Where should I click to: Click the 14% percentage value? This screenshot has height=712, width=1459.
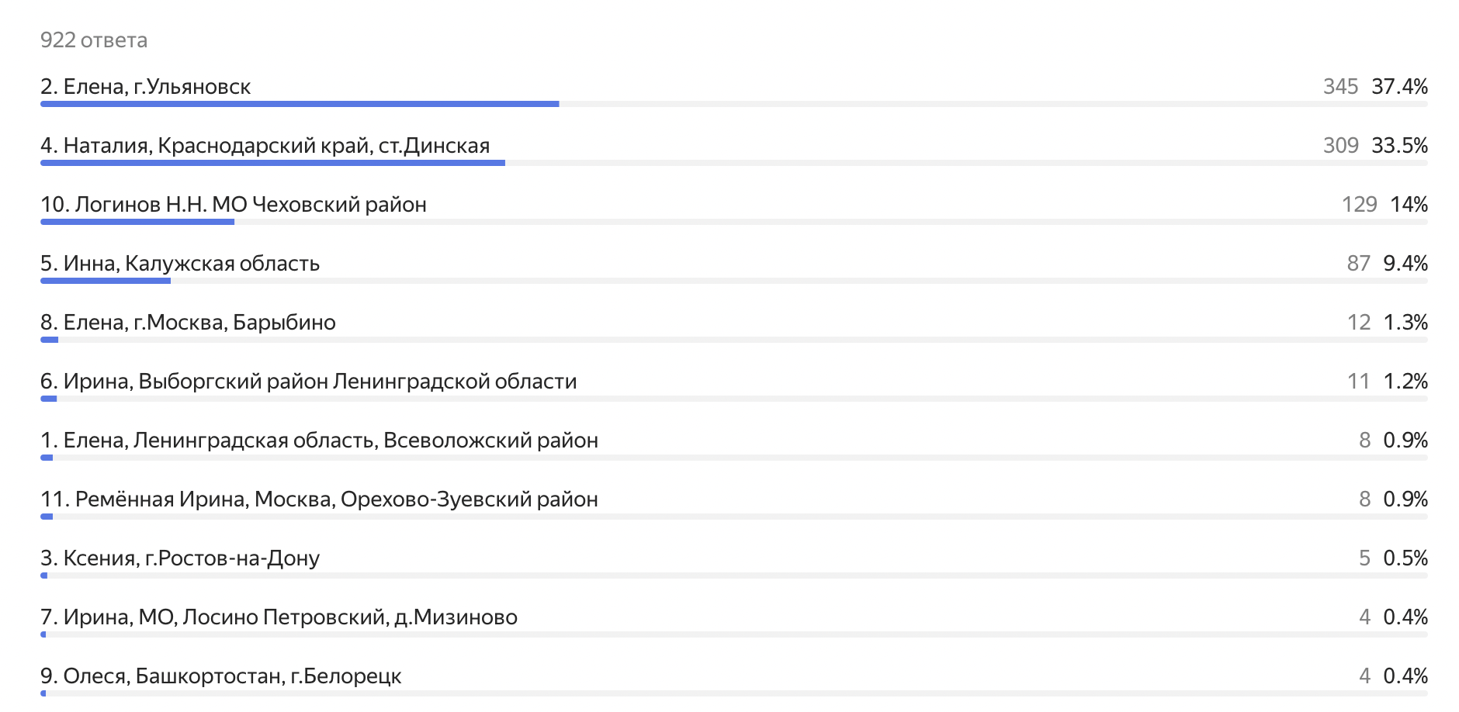click(x=1409, y=205)
